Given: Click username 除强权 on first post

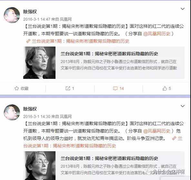Looking at the screenshot, I should [30, 12].
